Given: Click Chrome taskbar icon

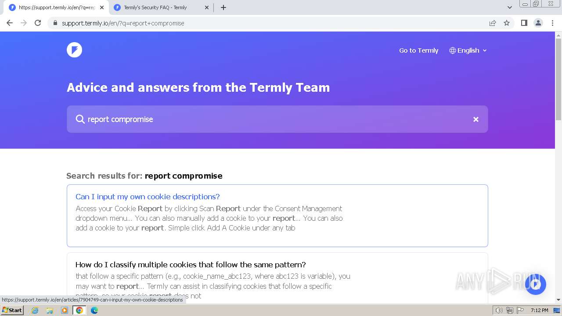Looking at the screenshot, I should click(x=79, y=310).
